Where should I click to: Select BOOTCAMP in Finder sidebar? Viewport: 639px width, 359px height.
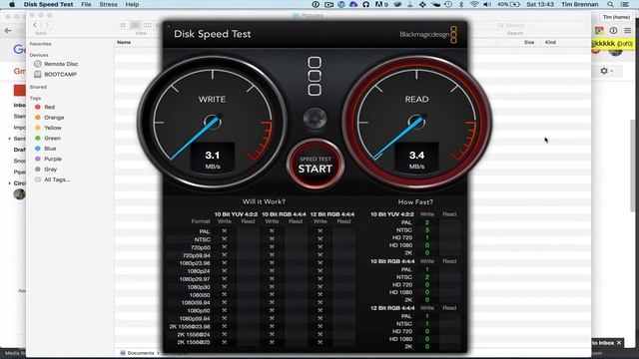click(x=55, y=75)
